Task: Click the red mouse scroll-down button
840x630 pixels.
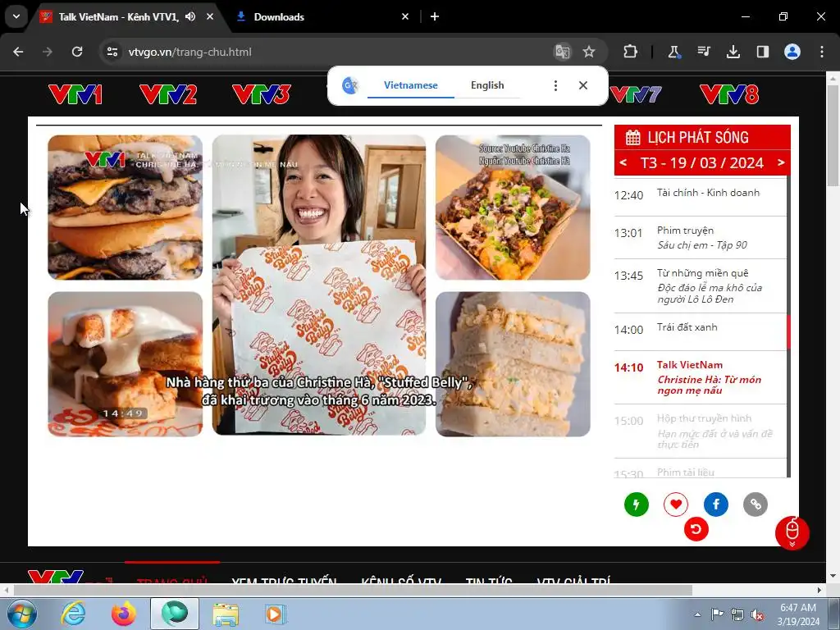Action: (x=792, y=533)
